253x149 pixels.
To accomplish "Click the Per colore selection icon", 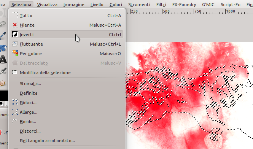I will (15, 53).
